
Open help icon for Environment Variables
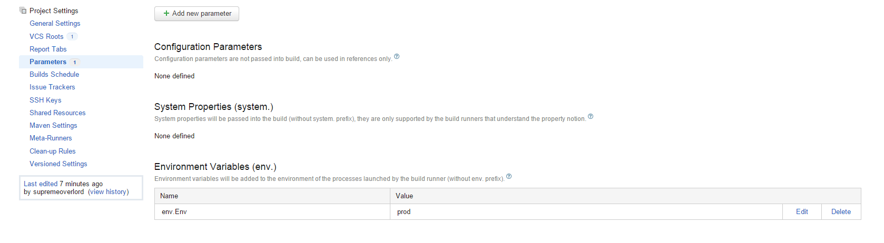point(509,176)
